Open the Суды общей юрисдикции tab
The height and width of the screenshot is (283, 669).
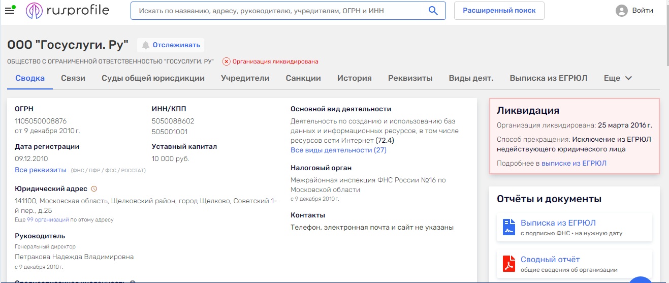[153, 78]
